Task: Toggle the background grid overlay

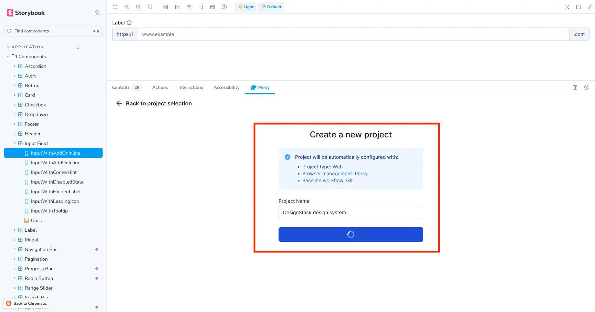Action: pos(166,7)
